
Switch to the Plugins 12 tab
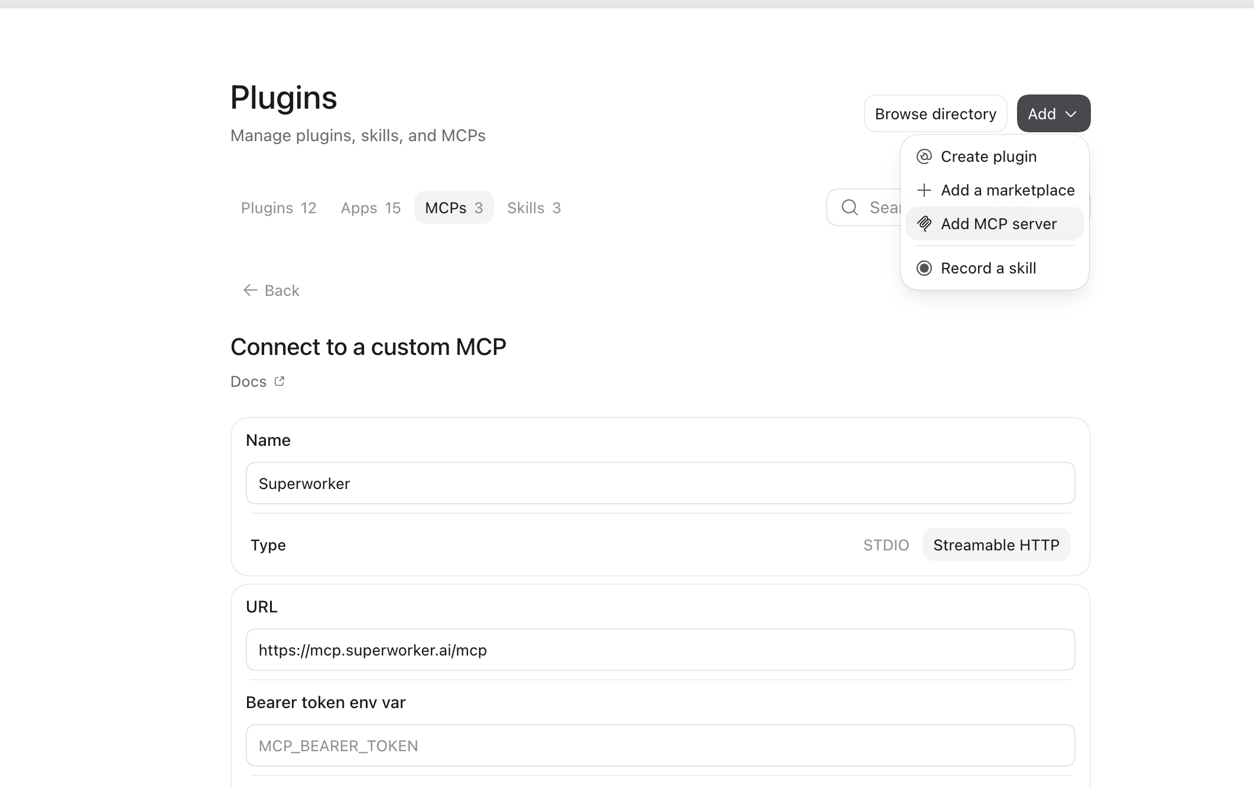[x=278, y=208]
